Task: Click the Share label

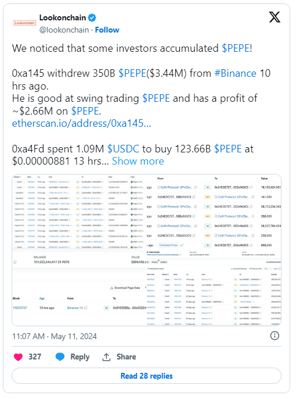Action: pyautogui.click(x=126, y=357)
